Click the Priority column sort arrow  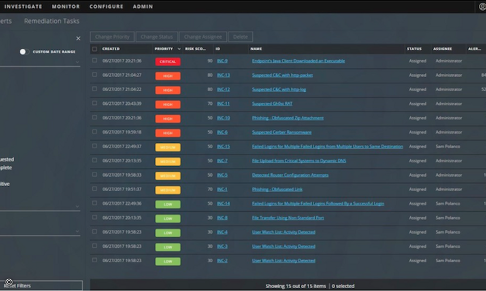pos(179,49)
